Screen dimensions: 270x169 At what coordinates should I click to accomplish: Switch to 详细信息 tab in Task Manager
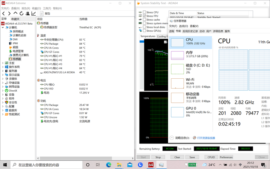[218, 31]
